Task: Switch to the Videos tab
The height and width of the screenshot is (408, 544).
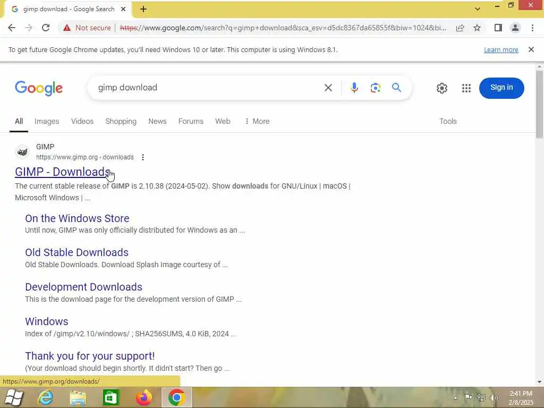Action: point(82,122)
